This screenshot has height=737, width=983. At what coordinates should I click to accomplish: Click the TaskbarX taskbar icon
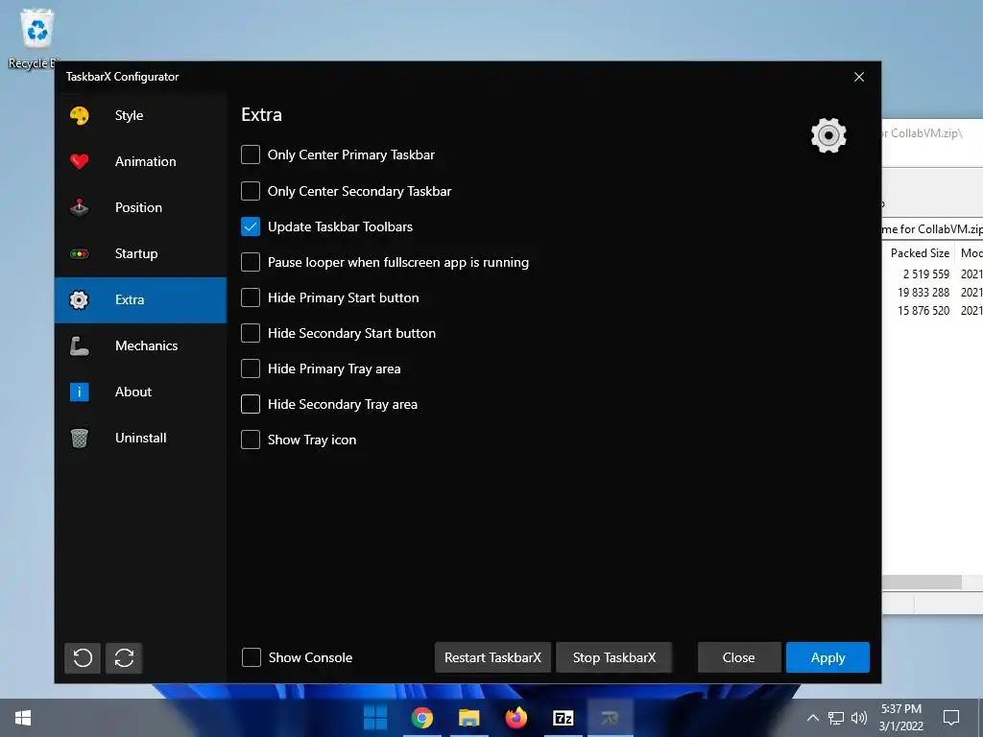click(x=610, y=718)
